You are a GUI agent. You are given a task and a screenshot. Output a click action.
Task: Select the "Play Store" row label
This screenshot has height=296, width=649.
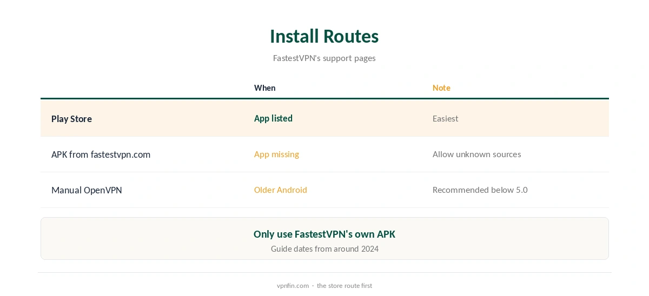point(71,119)
